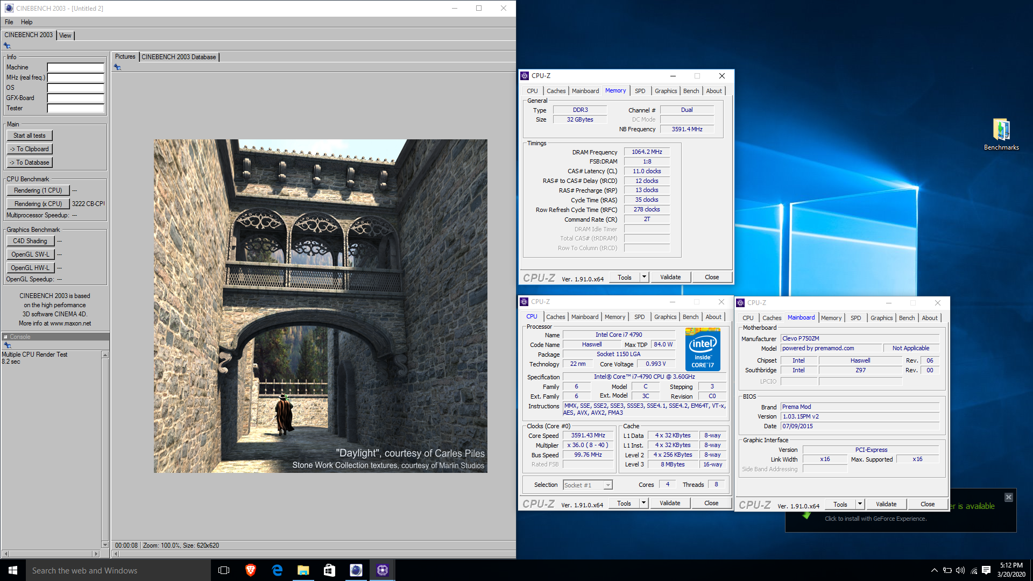Click Intel Core i7 logo in CPU-Z
This screenshot has width=1033, height=581.
point(703,350)
